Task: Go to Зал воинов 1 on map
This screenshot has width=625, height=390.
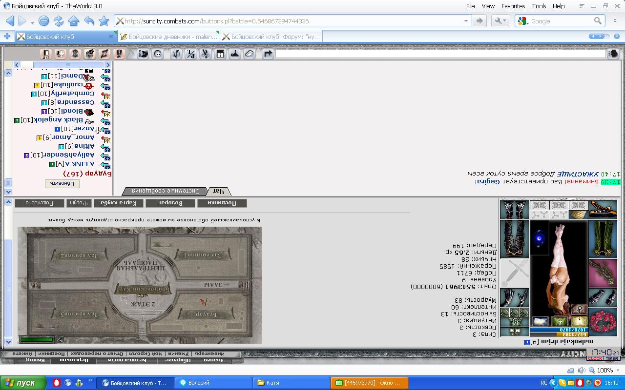Action: 203,255
